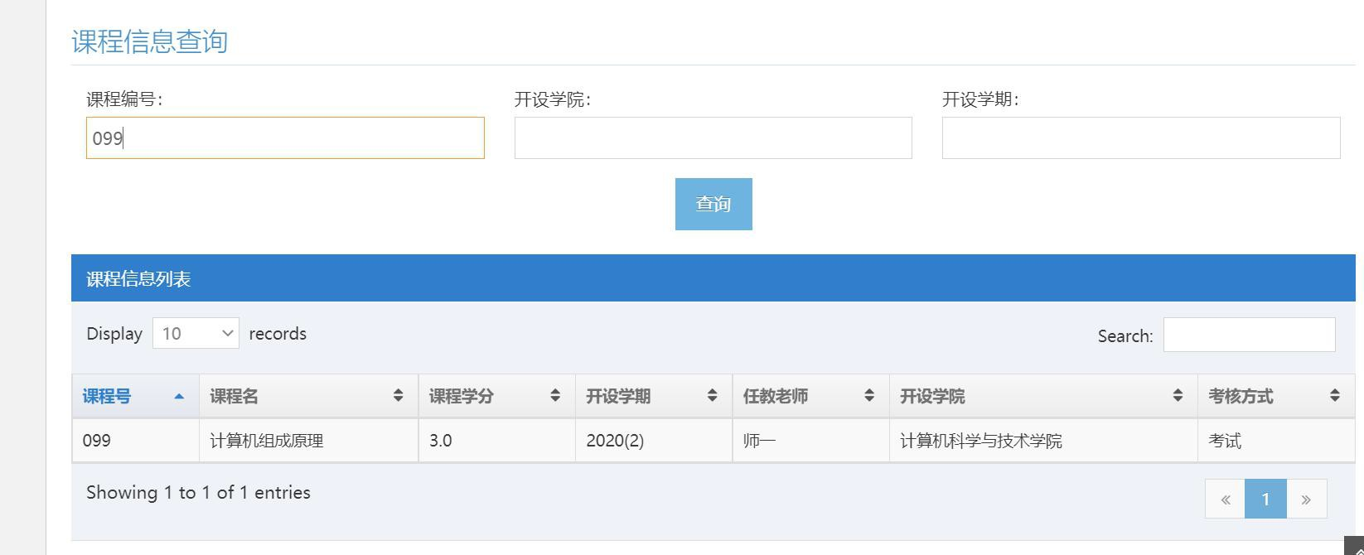
Task: Focus the 开设学院 input field
Action: (x=713, y=138)
